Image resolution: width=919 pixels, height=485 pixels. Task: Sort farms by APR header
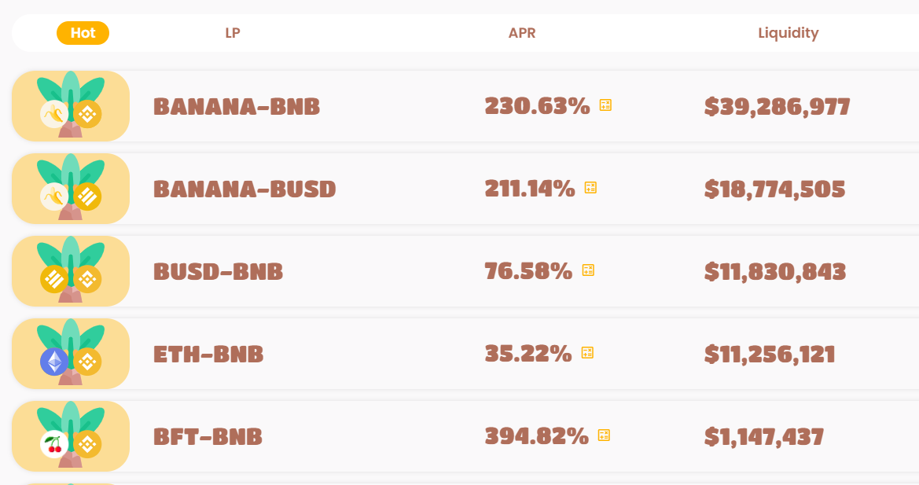tap(522, 33)
